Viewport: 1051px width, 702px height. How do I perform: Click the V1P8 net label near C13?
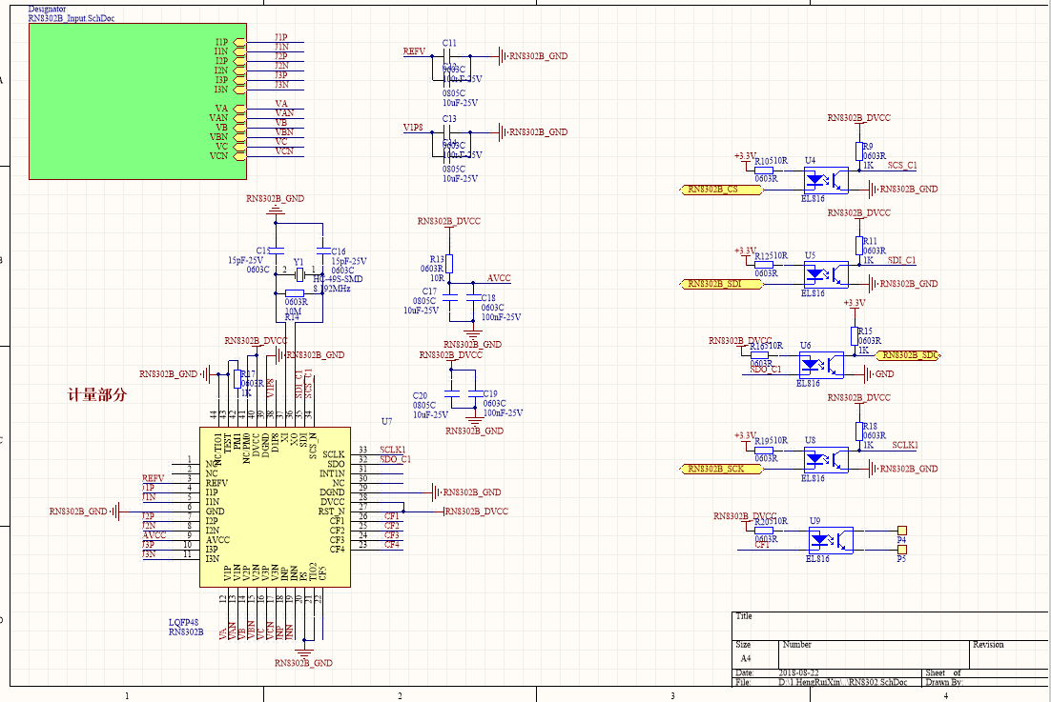[x=413, y=127]
